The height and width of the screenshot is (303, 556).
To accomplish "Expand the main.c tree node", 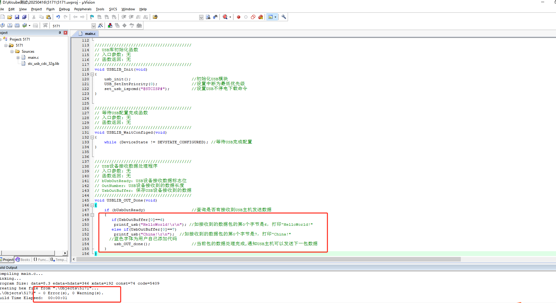I will [18, 58].
